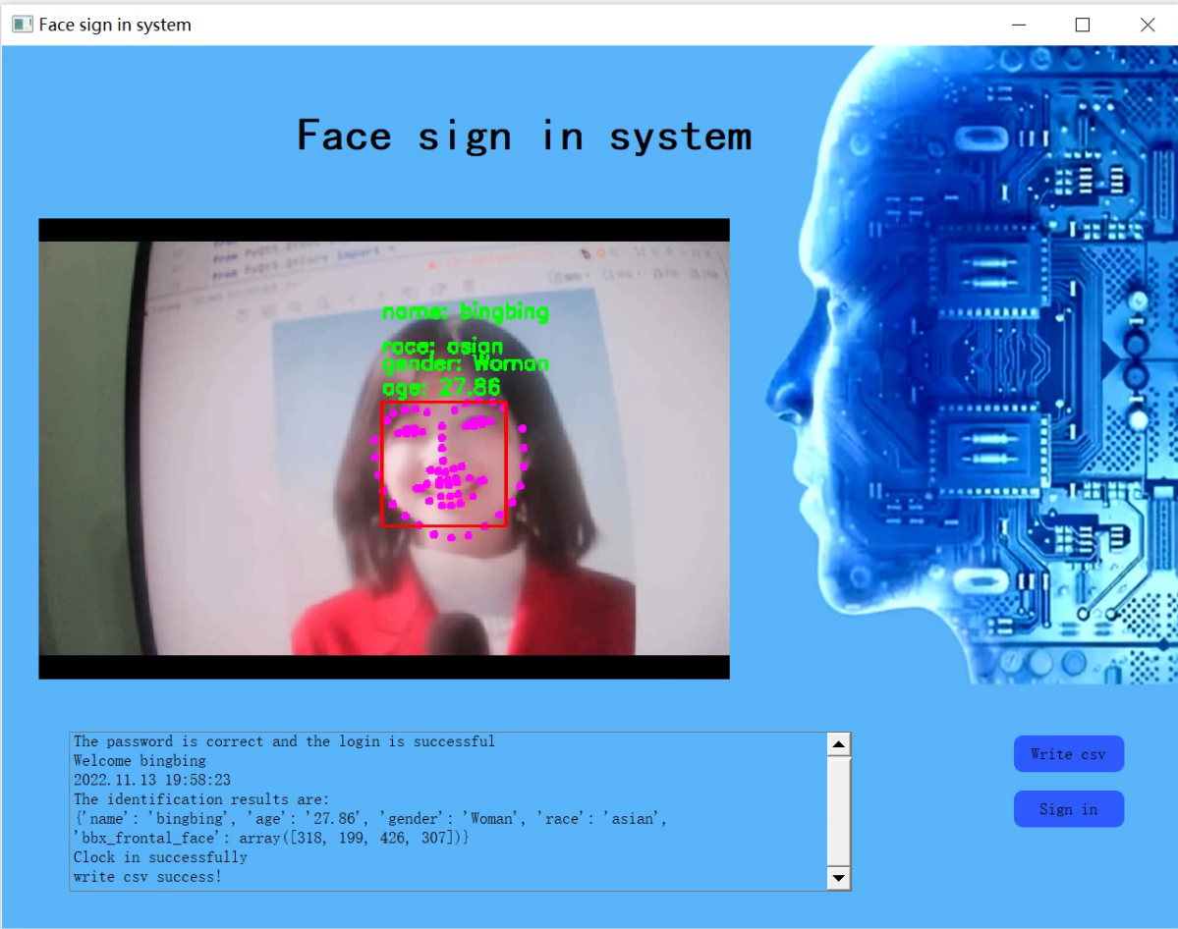Click the Write csv button
The height and width of the screenshot is (929, 1178).
coord(1068,754)
